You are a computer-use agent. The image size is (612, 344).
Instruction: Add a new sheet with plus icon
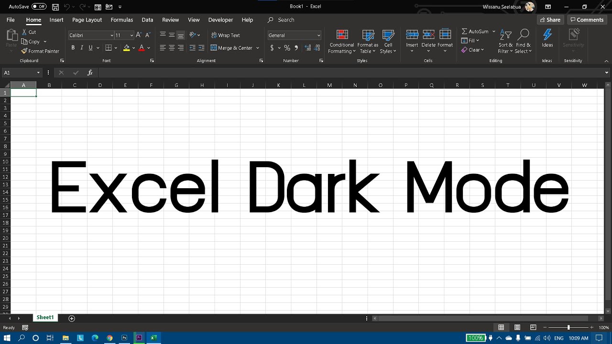click(x=72, y=318)
